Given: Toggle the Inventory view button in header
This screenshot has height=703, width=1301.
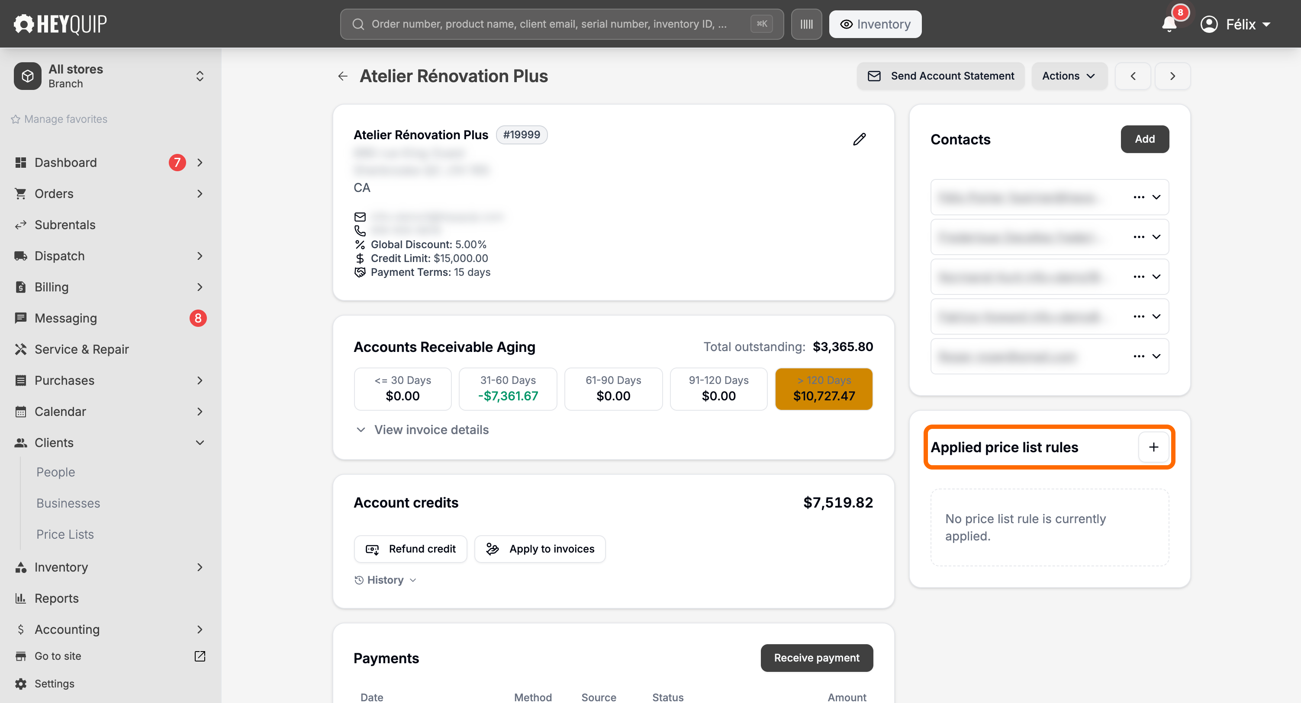Looking at the screenshot, I should 875,24.
